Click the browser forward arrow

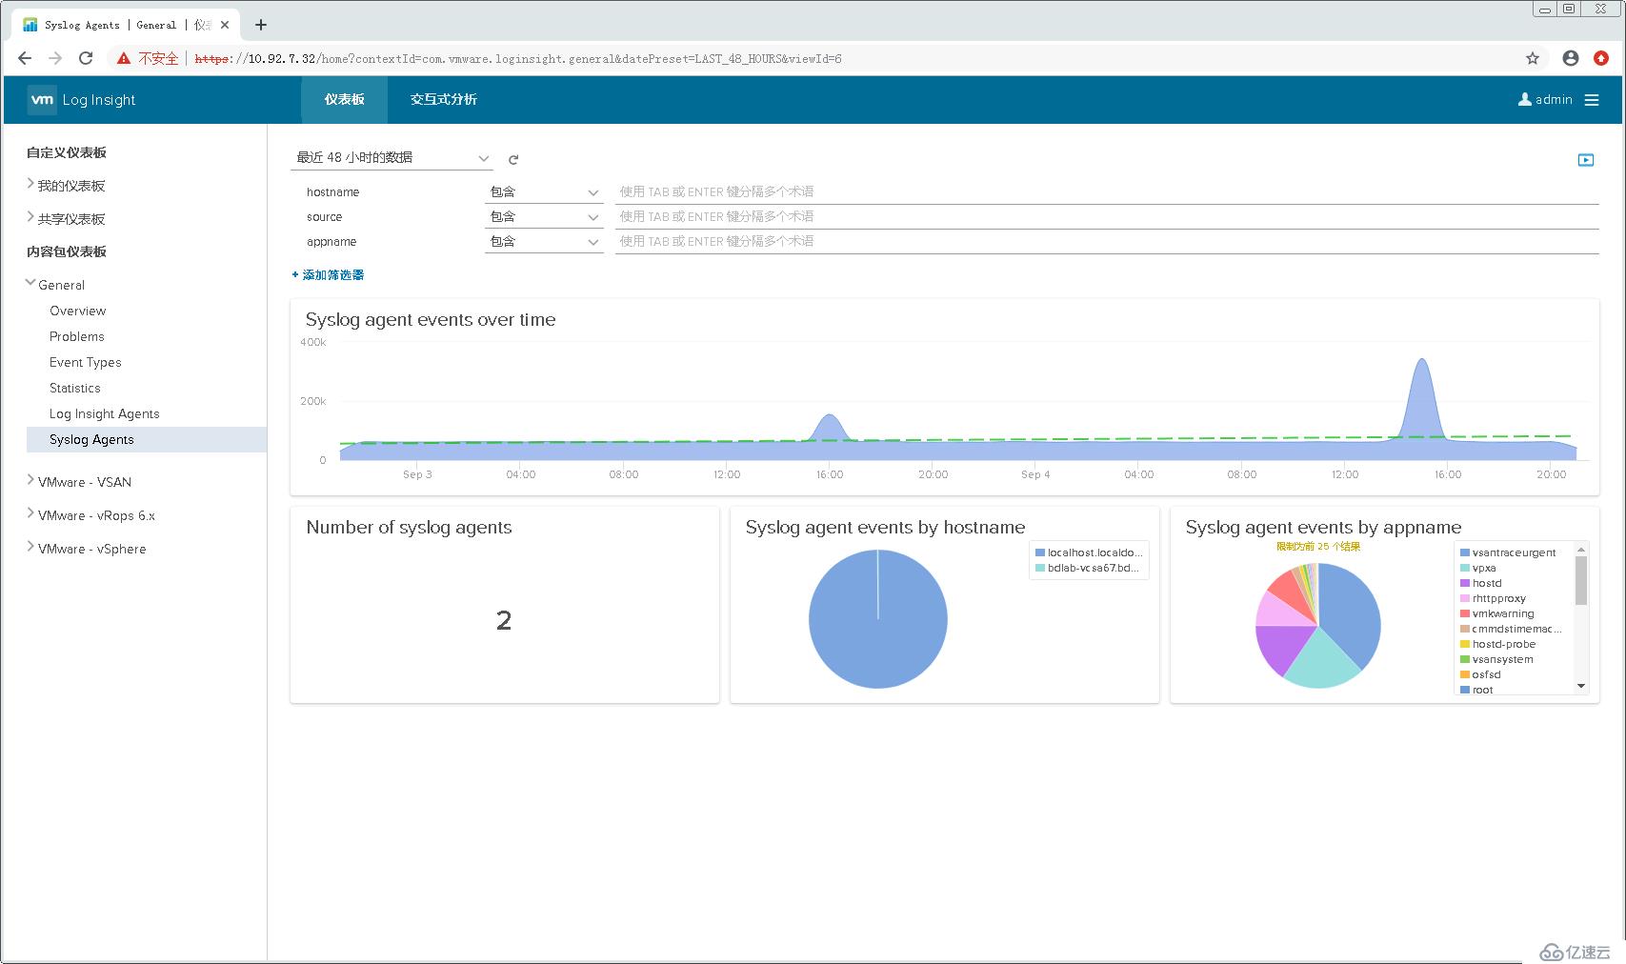55,58
